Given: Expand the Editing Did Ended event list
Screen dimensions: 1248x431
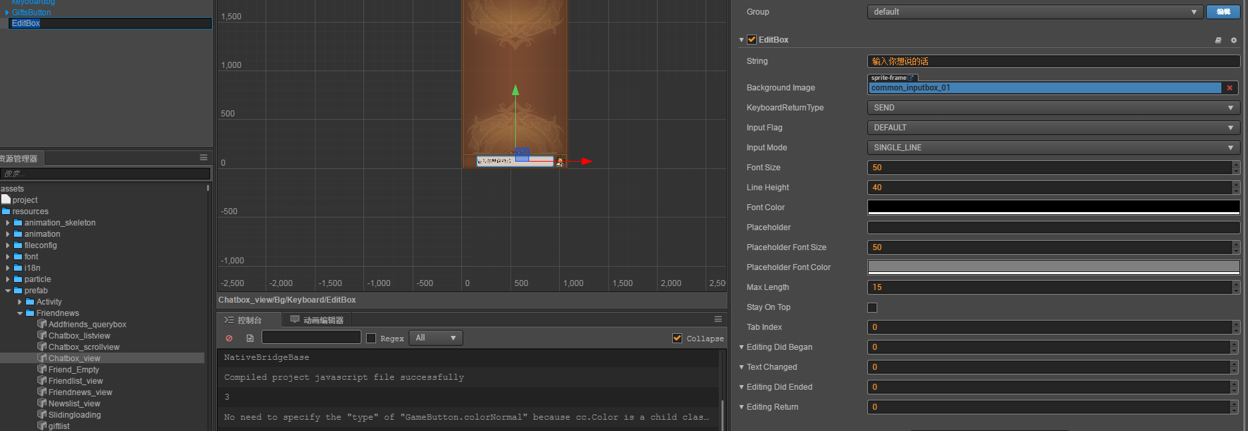Looking at the screenshot, I should (741, 387).
